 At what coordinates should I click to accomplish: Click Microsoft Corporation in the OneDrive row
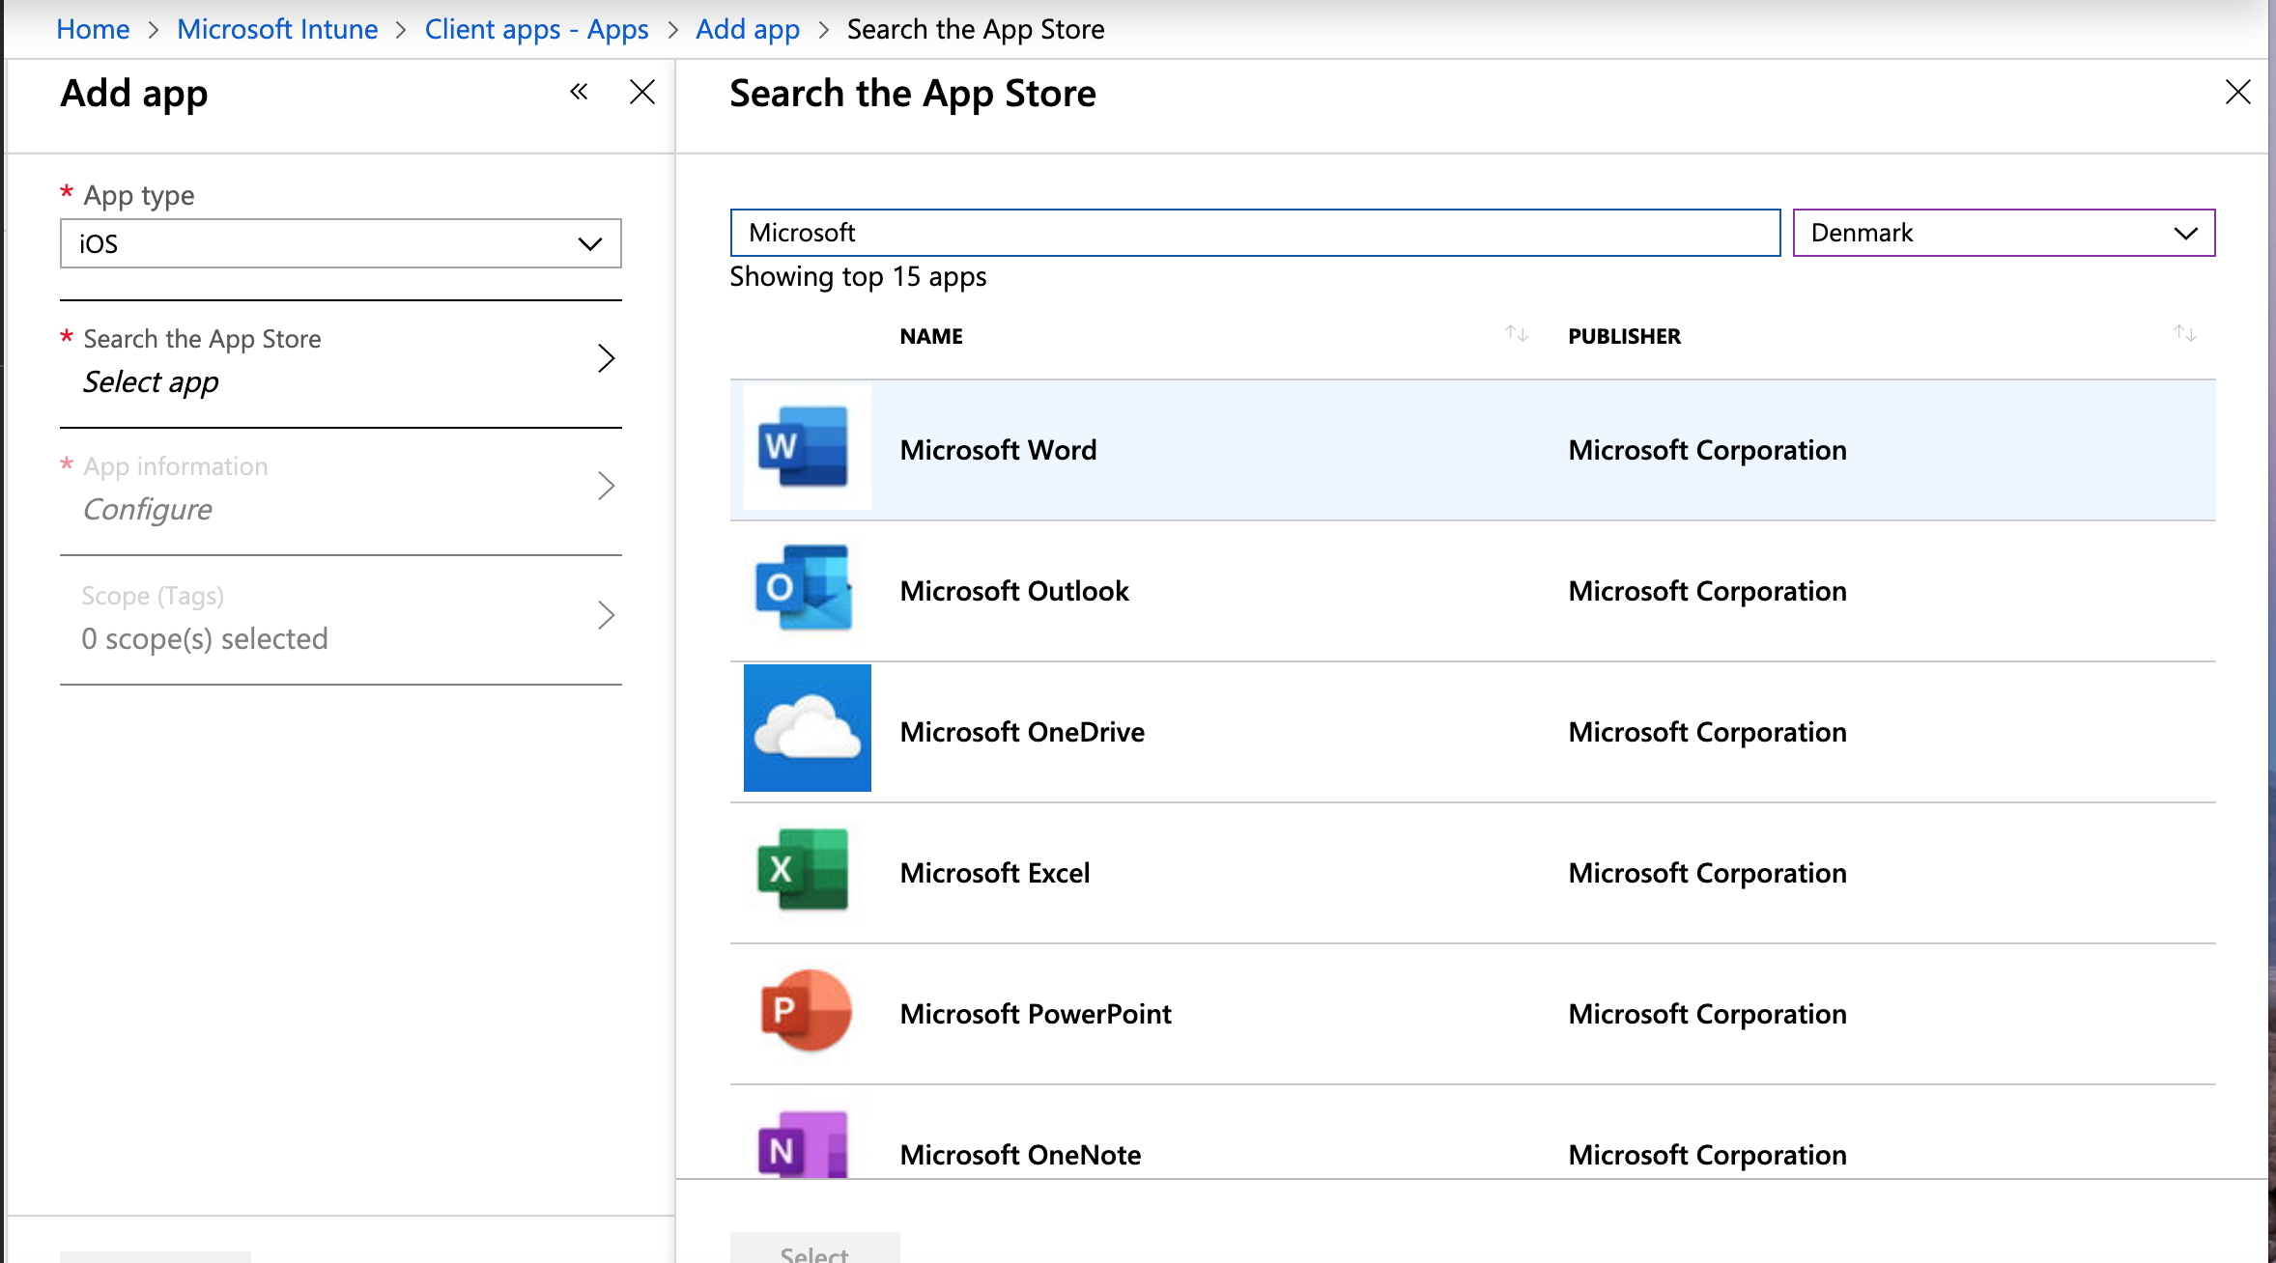[x=1707, y=732]
